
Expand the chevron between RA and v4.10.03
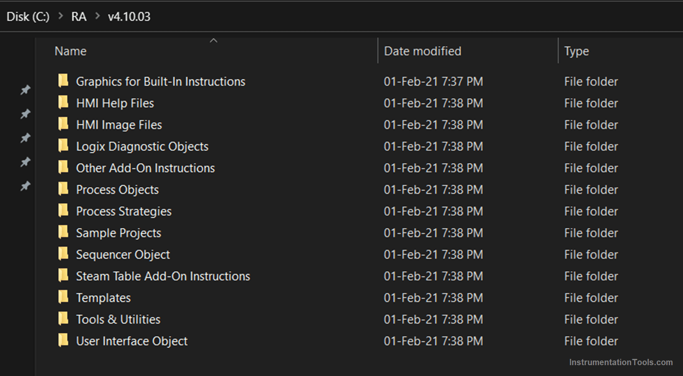pos(98,16)
